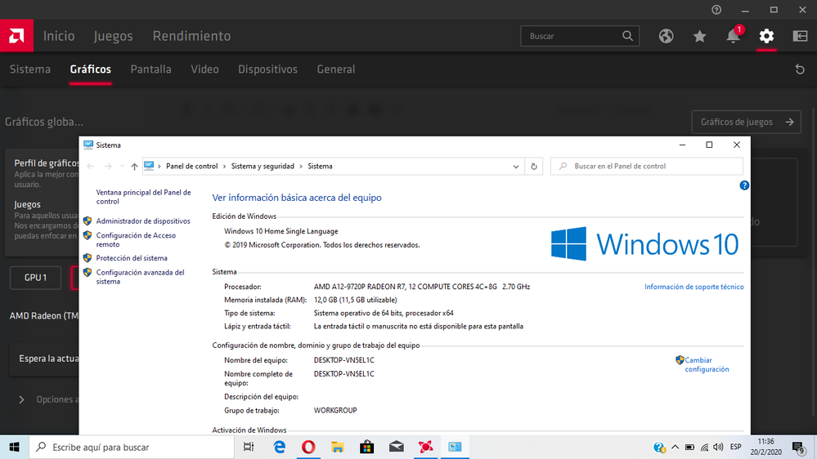Launch Microsoft Edge from taskbar
This screenshot has width=817, height=459.
point(279,447)
